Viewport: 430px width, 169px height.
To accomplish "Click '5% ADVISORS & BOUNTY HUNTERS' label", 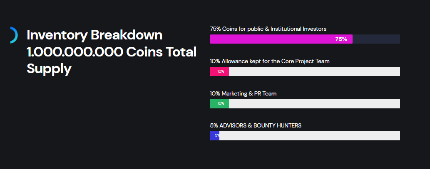I will pyautogui.click(x=256, y=125).
